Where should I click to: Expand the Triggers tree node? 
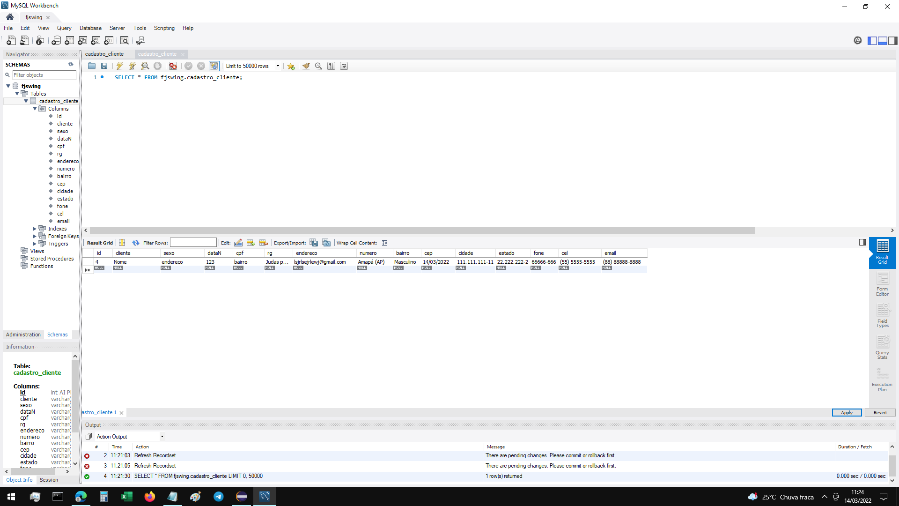coord(35,244)
